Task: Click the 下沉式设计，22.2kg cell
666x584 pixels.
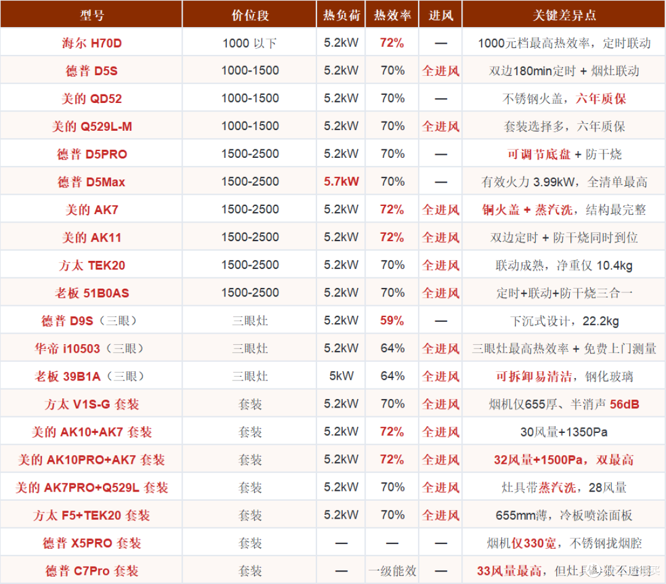Action: (564, 321)
